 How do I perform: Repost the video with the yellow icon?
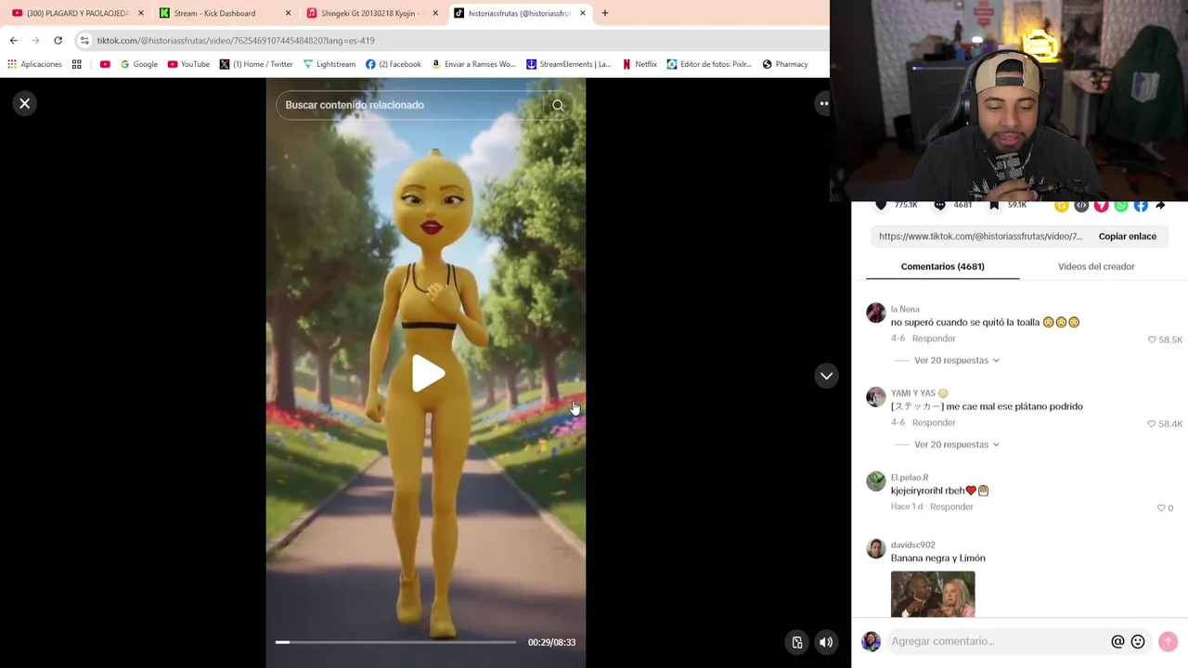(x=1062, y=205)
